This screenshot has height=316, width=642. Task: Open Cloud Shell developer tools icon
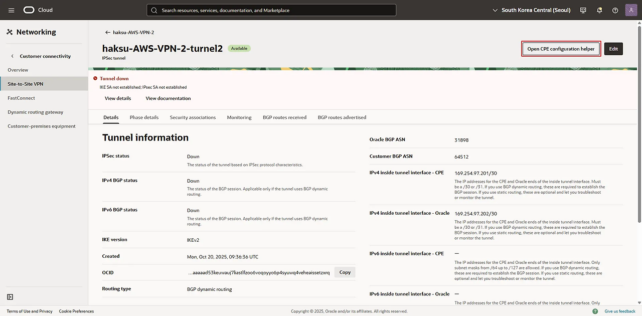[x=583, y=10]
